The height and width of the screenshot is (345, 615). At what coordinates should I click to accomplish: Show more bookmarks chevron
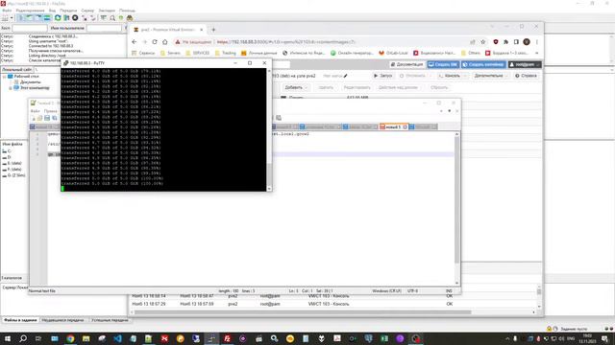coord(536,53)
